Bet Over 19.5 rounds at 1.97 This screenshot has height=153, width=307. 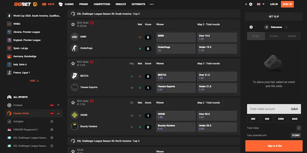217,37
